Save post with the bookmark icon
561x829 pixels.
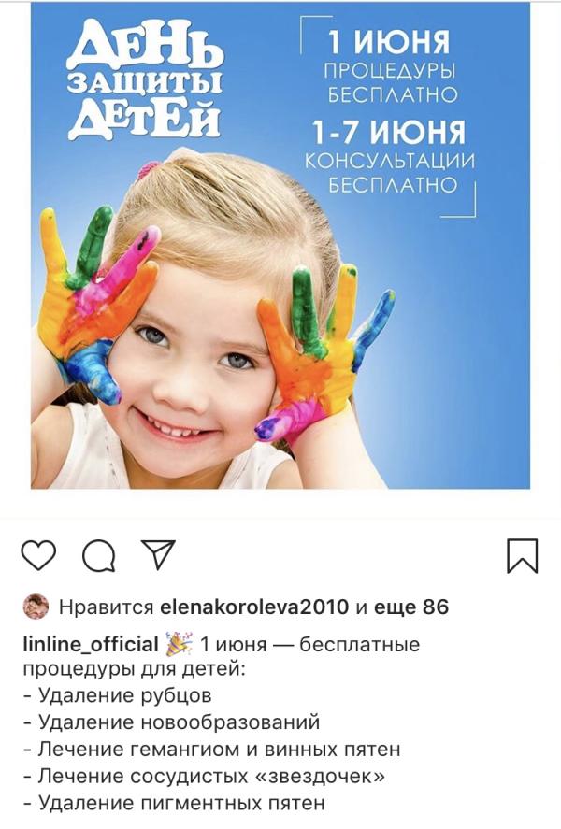(523, 556)
